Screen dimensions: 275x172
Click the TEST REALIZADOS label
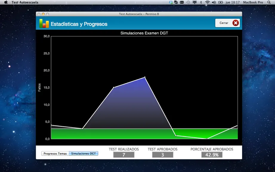click(124, 149)
